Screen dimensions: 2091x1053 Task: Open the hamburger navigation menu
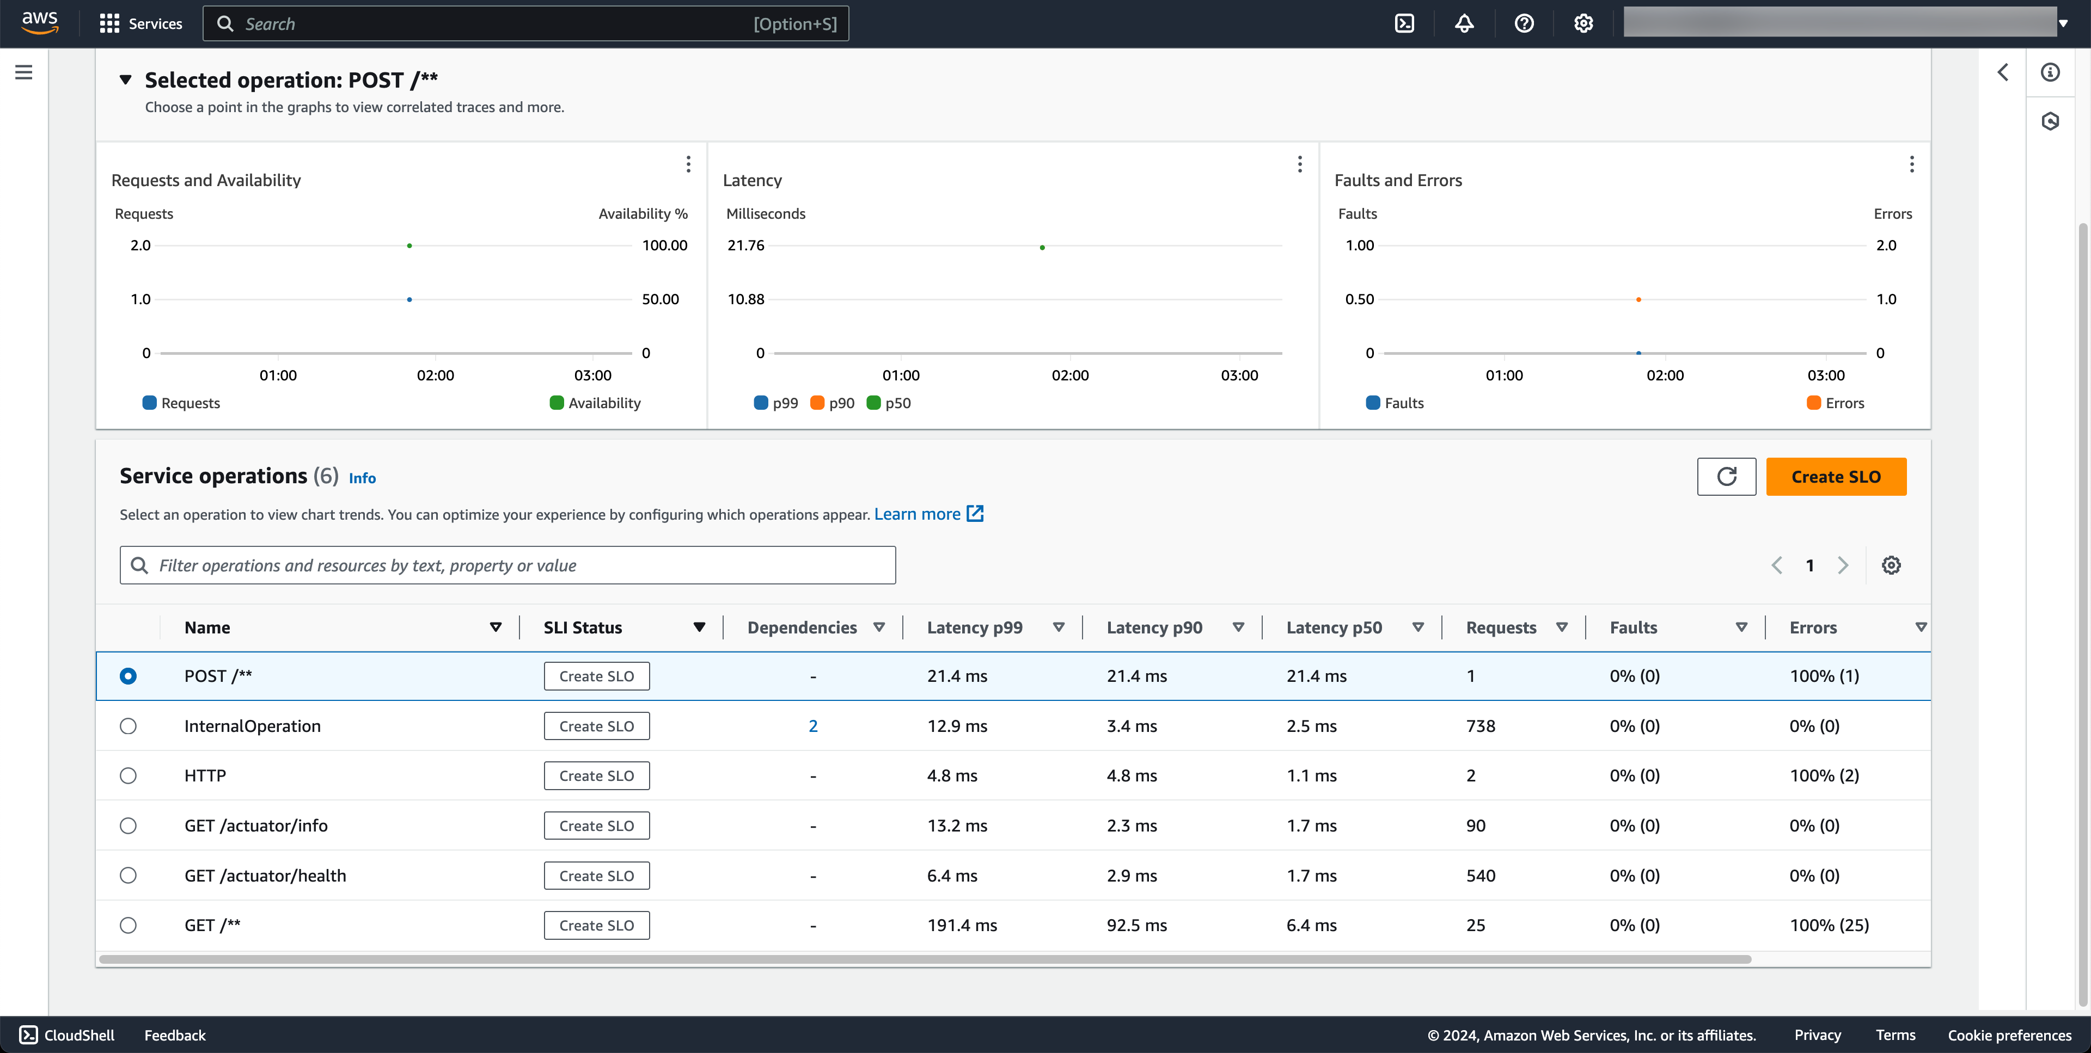pos(25,72)
